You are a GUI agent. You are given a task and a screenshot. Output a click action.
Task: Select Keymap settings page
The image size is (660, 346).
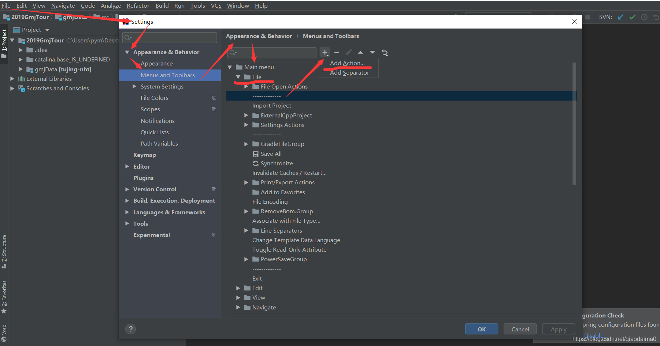coord(145,155)
